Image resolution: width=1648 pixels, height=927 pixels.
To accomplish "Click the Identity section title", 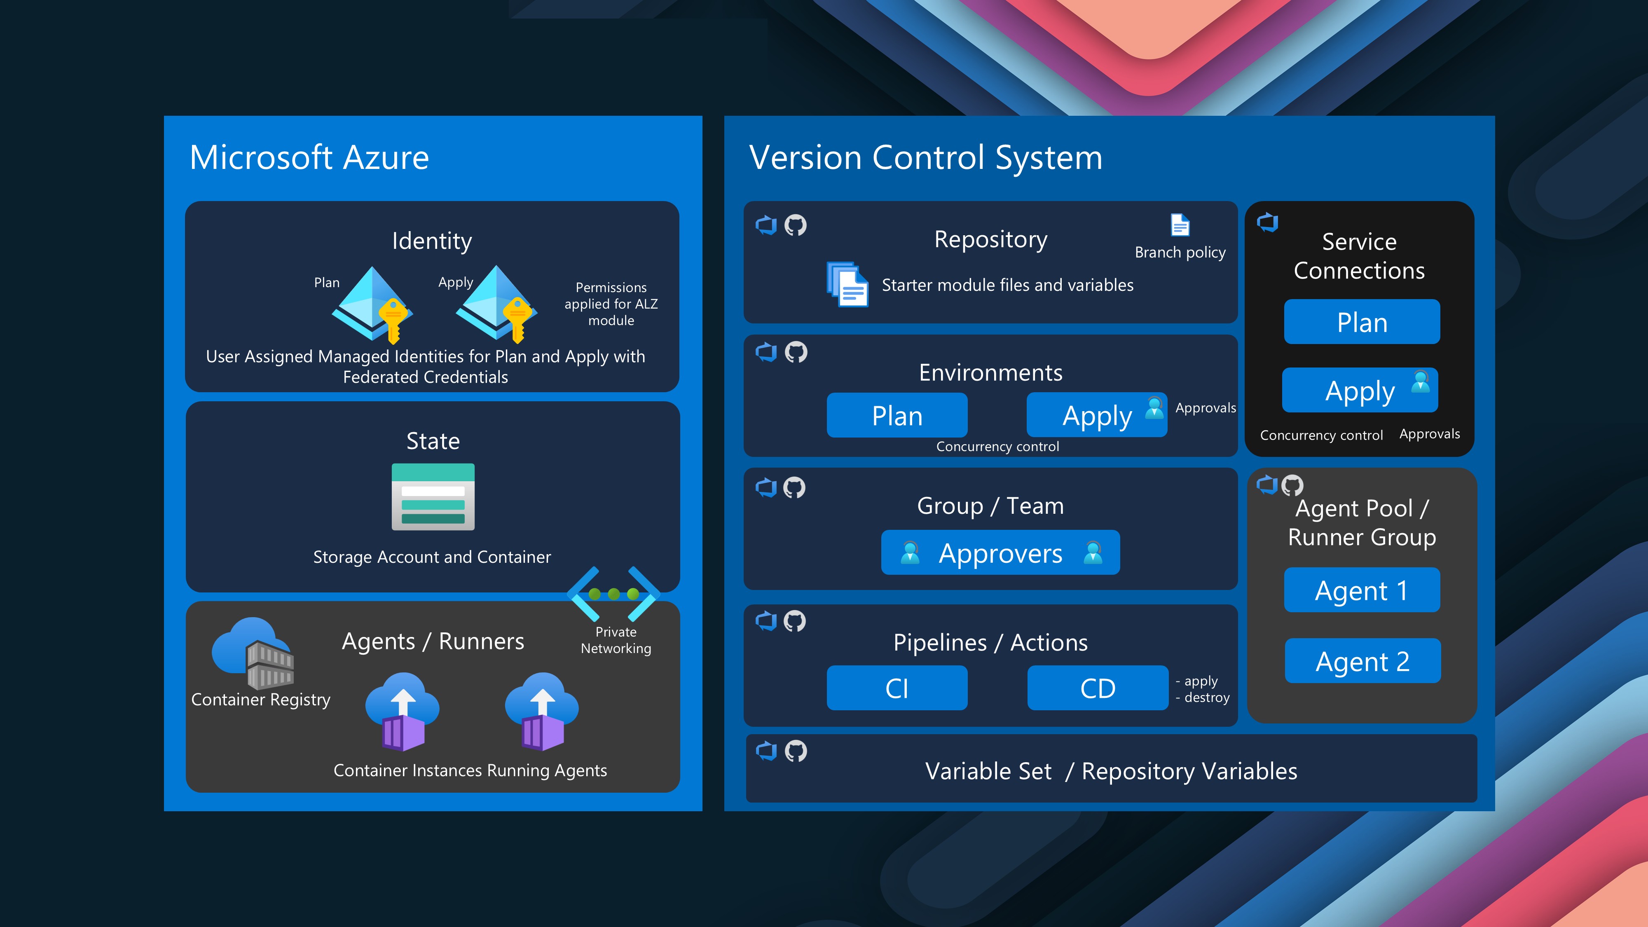I will coord(433,241).
